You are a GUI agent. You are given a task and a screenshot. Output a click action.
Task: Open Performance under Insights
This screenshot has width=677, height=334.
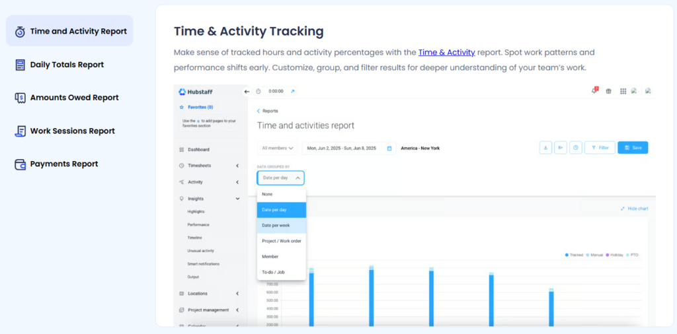click(x=198, y=224)
